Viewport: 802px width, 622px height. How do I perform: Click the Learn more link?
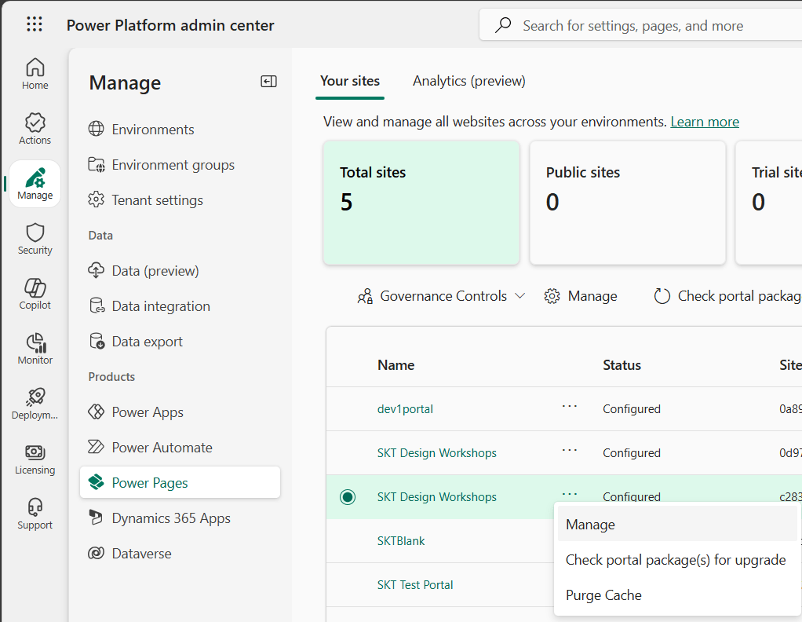(x=704, y=122)
